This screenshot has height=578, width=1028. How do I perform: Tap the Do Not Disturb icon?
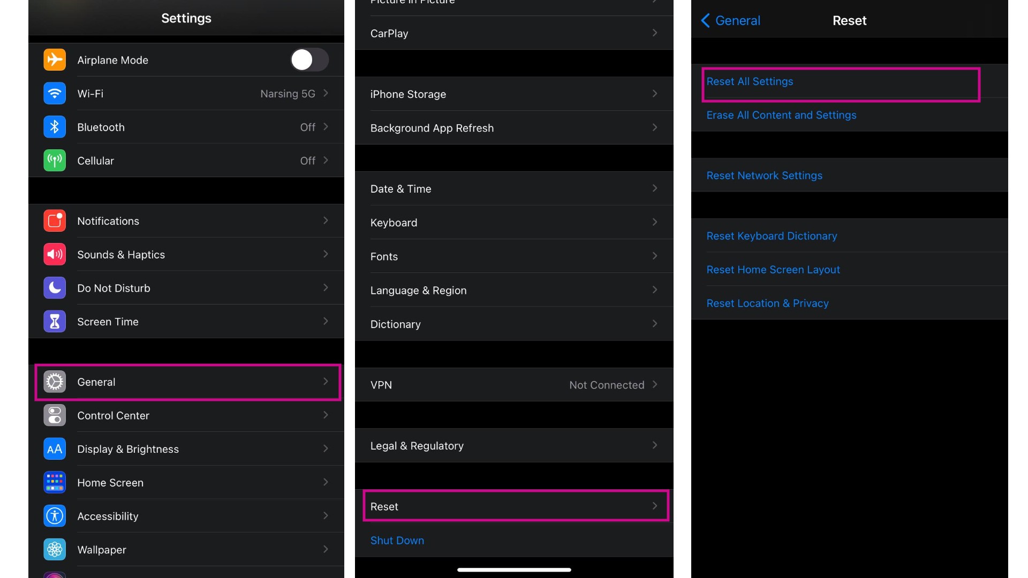coord(55,287)
